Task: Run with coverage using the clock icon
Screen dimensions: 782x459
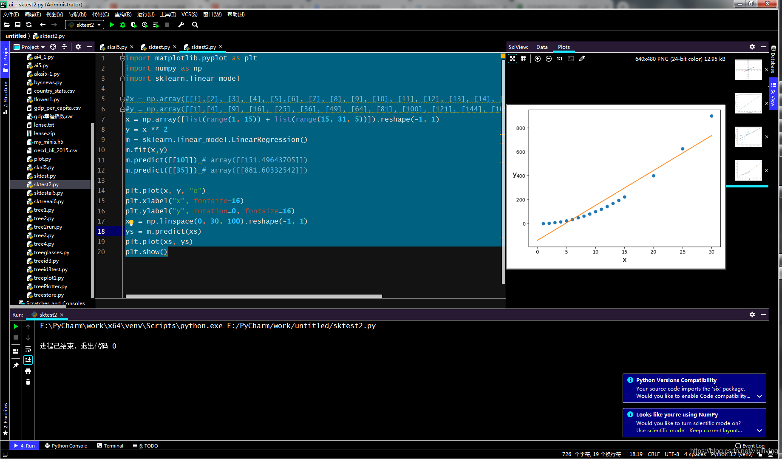Action: pos(145,25)
